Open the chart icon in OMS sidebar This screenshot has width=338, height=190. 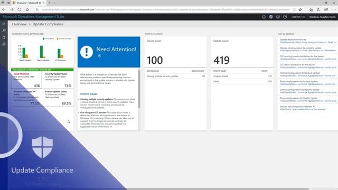tap(4, 44)
